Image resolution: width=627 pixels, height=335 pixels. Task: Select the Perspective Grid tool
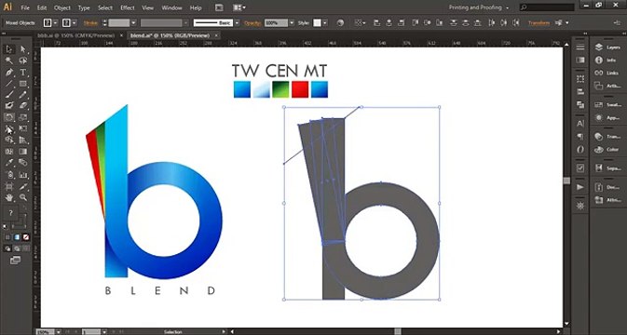pyautogui.click(x=23, y=140)
